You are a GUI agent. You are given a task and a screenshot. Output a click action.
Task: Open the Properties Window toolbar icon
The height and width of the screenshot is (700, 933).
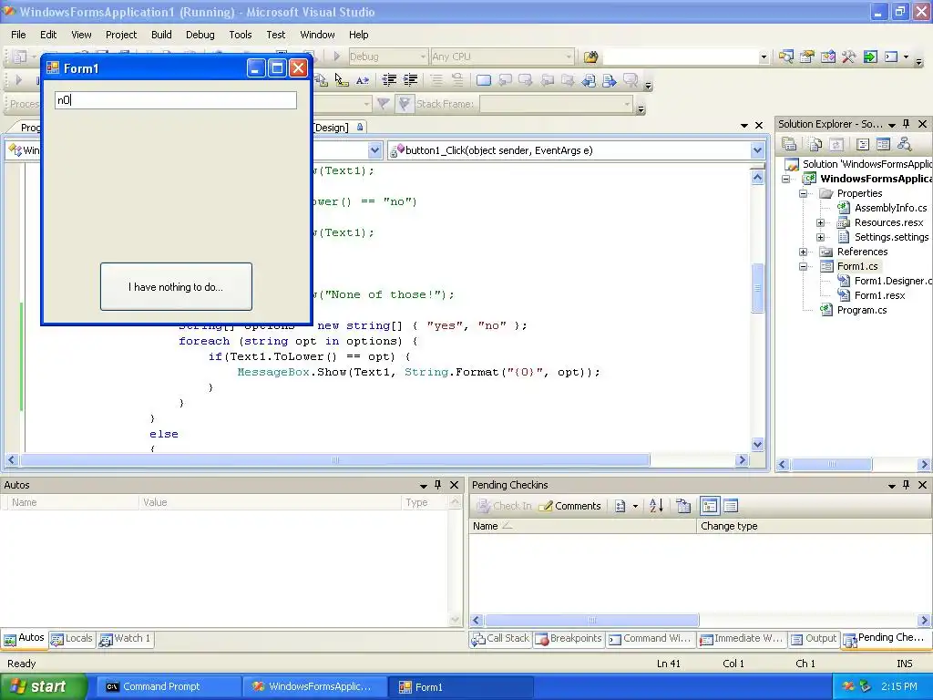[807, 57]
